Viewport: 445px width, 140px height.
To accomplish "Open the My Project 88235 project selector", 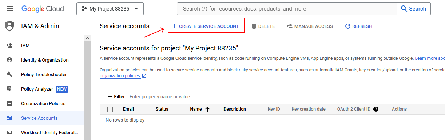I will [110, 9].
